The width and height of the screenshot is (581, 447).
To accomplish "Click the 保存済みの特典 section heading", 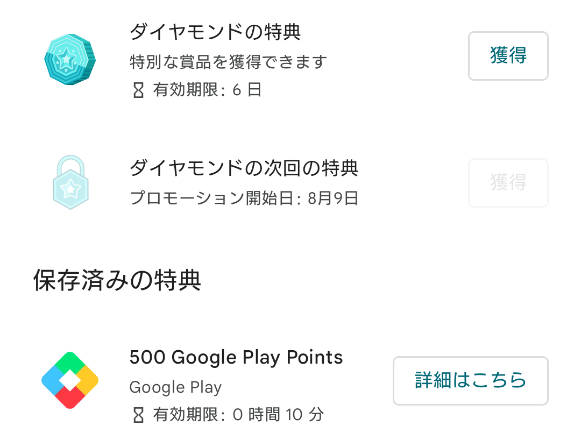I will pyautogui.click(x=117, y=280).
